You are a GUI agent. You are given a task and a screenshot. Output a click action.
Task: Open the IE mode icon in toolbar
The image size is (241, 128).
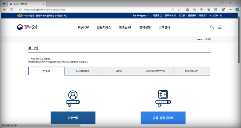pyautogui.click(x=216, y=10)
